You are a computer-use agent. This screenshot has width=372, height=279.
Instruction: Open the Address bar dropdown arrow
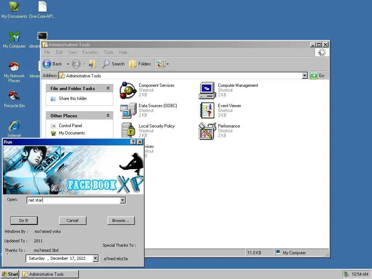[x=305, y=76]
